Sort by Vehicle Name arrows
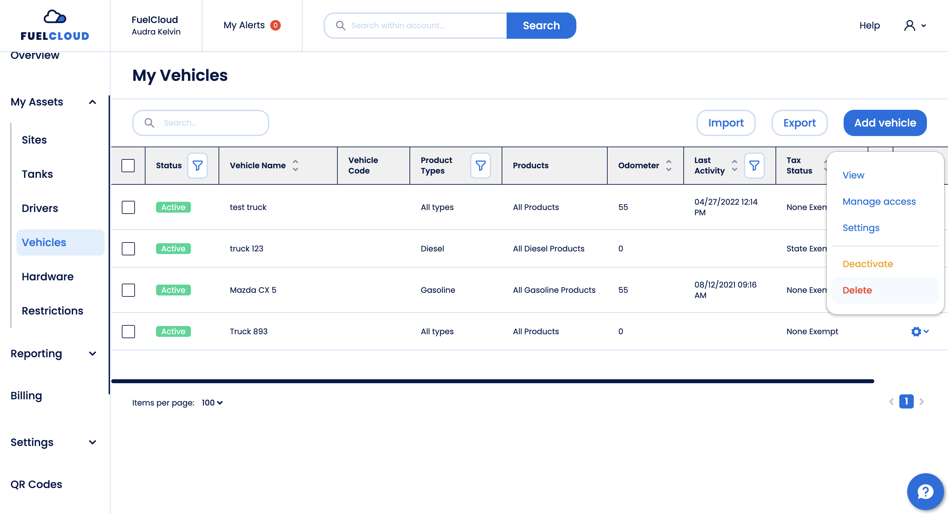 [295, 165]
